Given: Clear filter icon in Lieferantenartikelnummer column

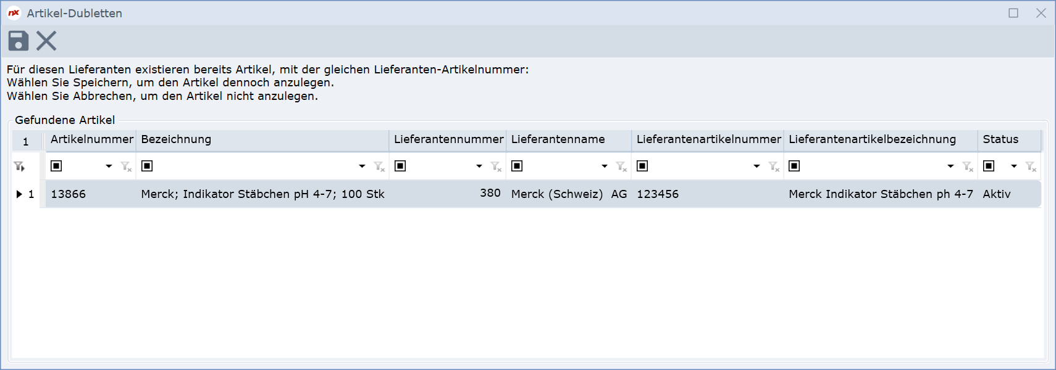Looking at the screenshot, I should click(x=773, y=166).
